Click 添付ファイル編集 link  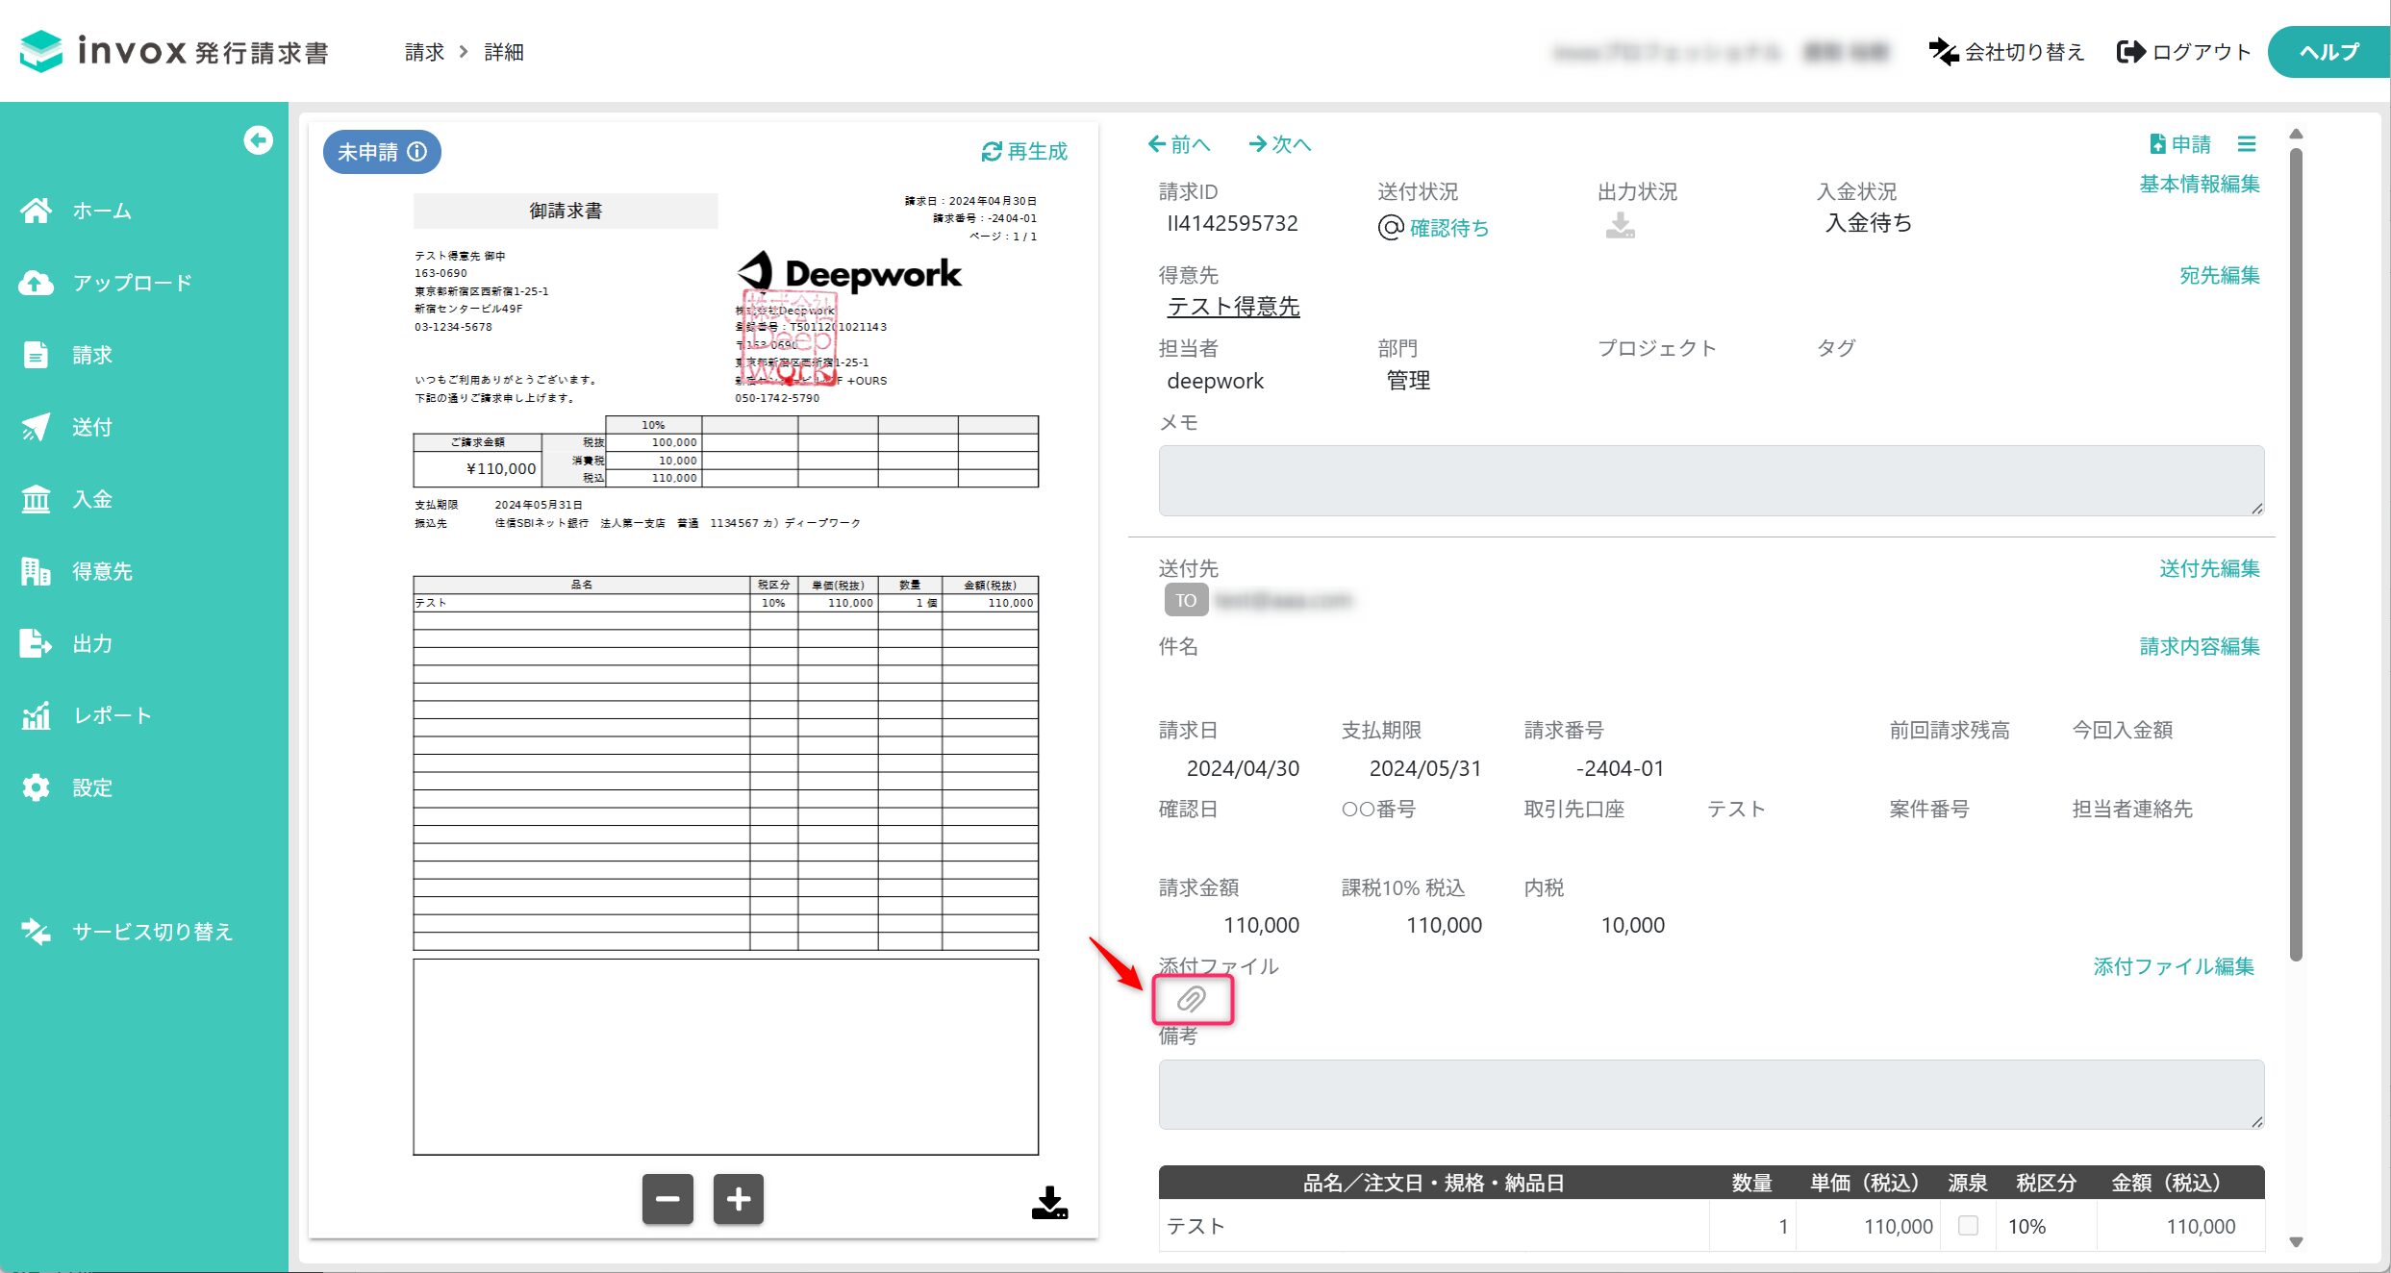[2174, 966]
